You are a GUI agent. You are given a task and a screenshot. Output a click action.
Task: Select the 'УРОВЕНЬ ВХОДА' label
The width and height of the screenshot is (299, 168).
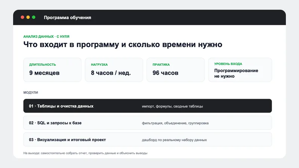coord(228,64)
